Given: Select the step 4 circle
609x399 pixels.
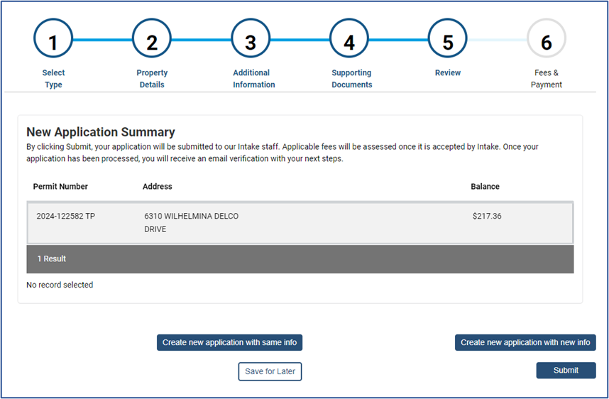Looking at the screenshot, I should pyautogui.click(x=349, y=40).
